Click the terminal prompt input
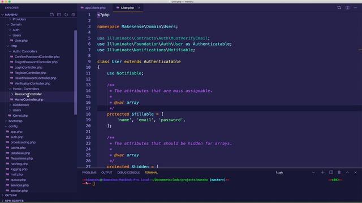Viewport: 362px width, 203px height. pos(94,183)
